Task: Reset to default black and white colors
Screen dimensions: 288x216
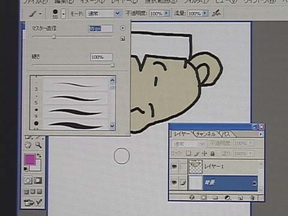Action: click(26, 169)
